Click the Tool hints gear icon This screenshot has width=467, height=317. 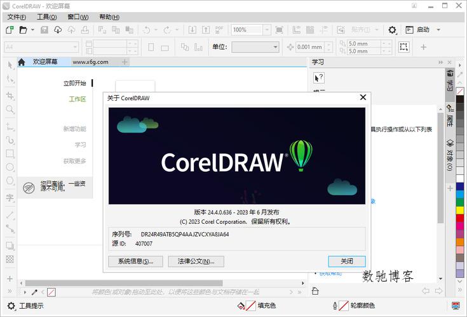pos(11,306)
